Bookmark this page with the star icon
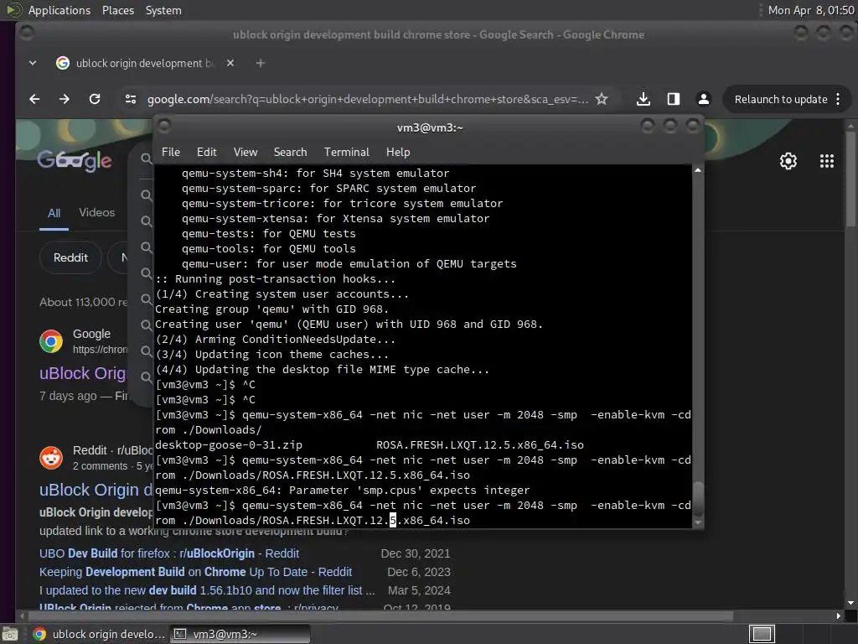858x644 pixels. (602, 99)
